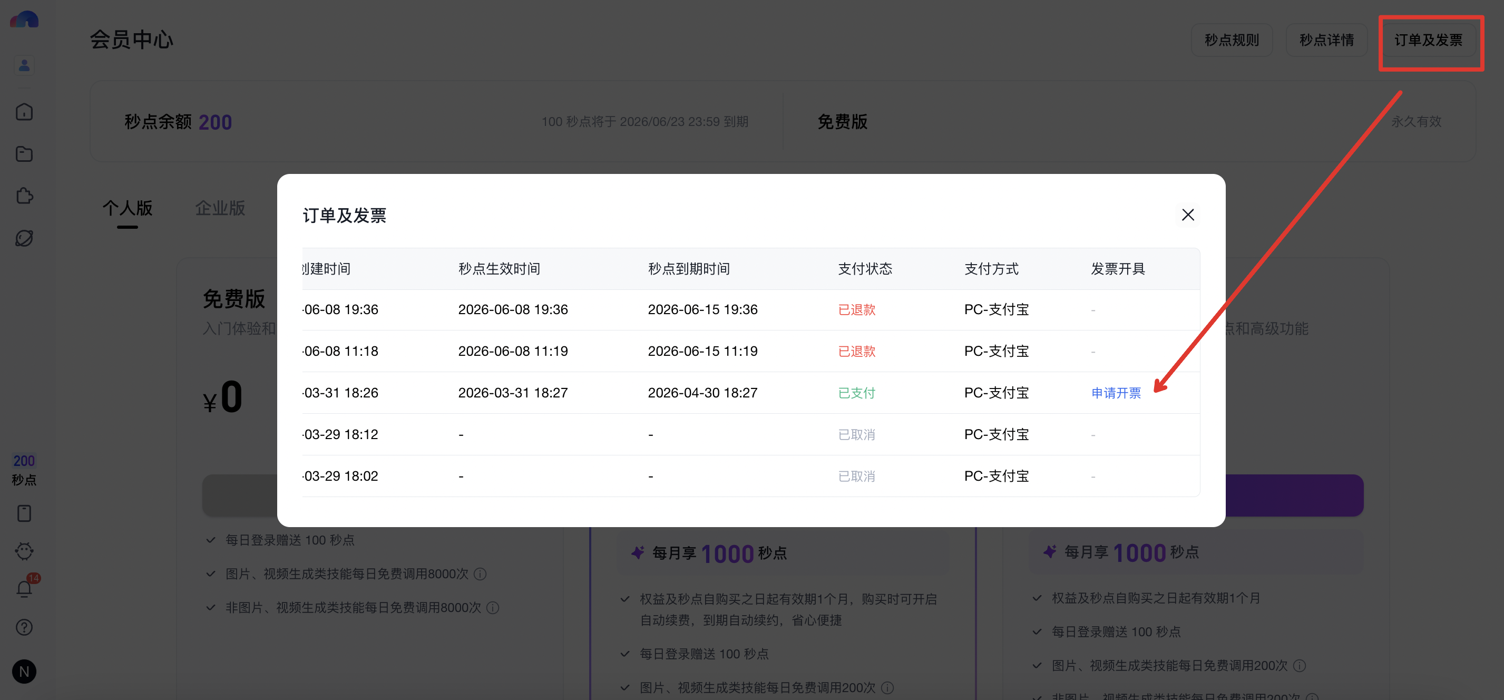
Task: Click PC-支付宝 in the 03-31 18:26 row
Action: pyautogui.click(x=997, y=394)
